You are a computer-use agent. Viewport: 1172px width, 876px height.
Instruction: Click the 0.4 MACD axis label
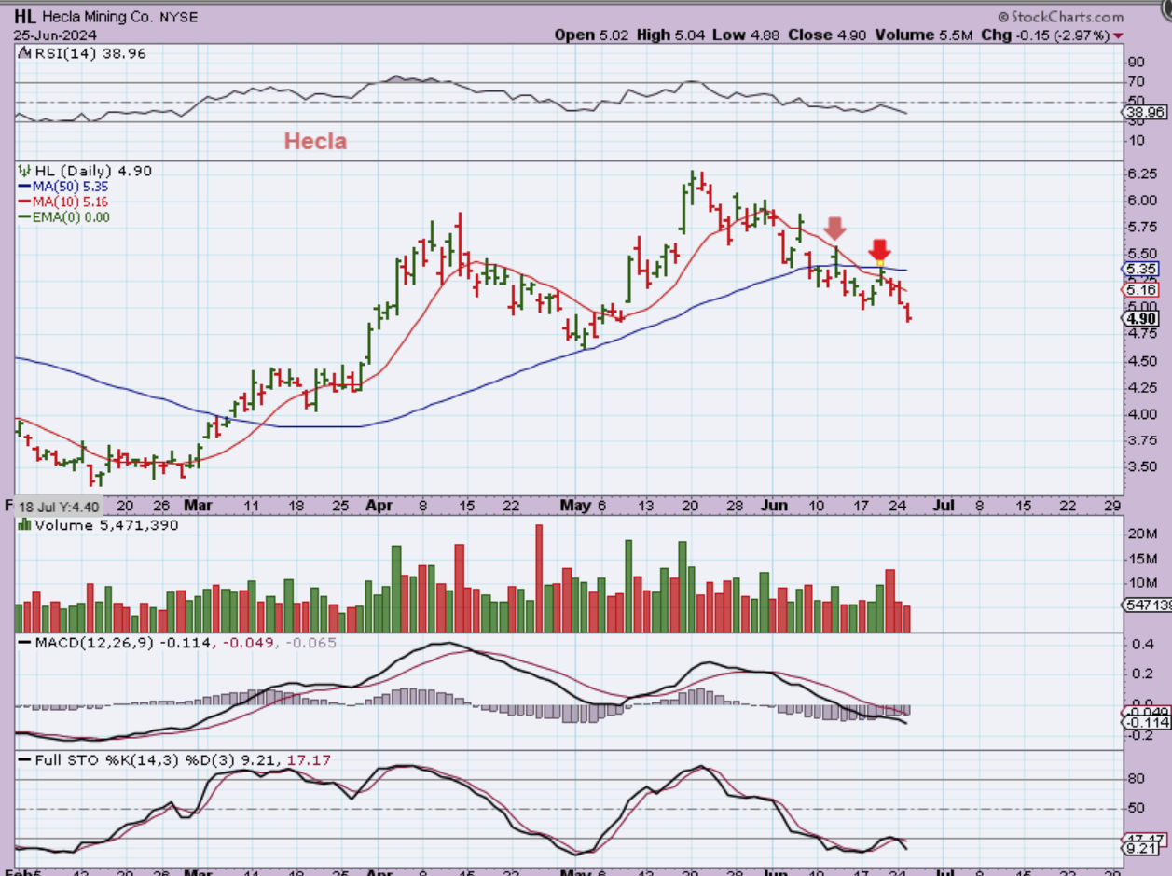1142,645
